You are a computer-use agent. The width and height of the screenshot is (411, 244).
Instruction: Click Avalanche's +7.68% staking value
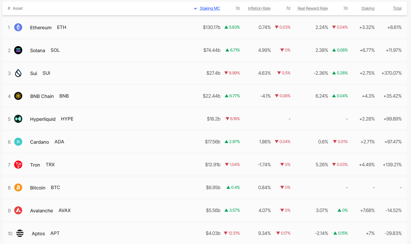368,210
